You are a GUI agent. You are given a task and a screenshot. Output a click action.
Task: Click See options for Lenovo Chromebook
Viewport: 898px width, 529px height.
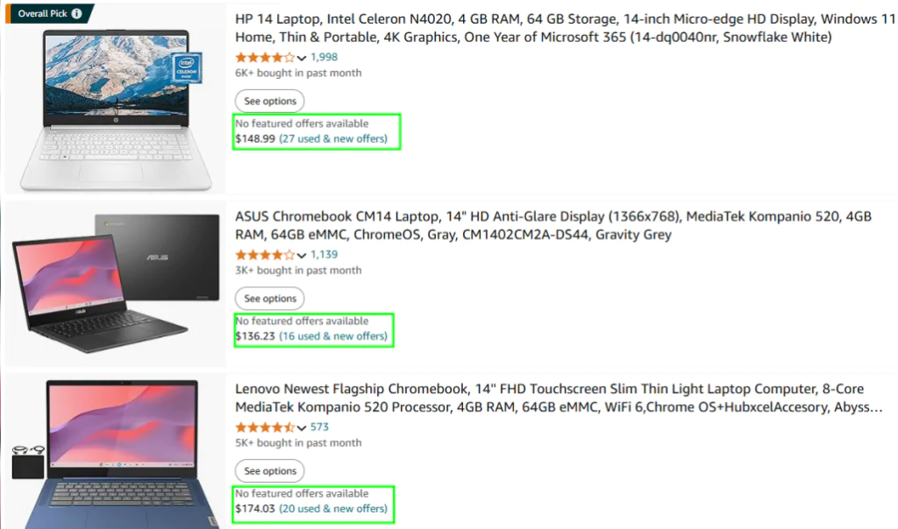click(270, 471)
